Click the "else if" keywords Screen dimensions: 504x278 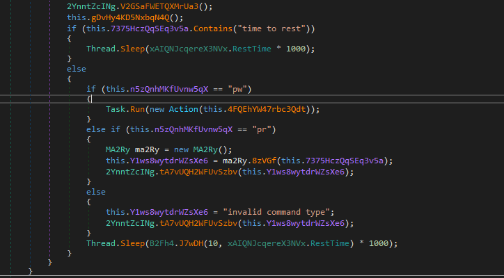(103, 129)
